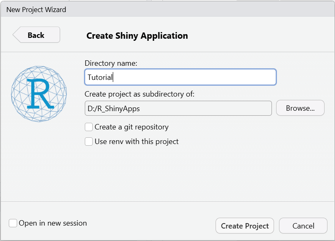This screenshot has height=241, width=335.
Task: Enable the Create a git repository checkbox
Action: [89, 127]
